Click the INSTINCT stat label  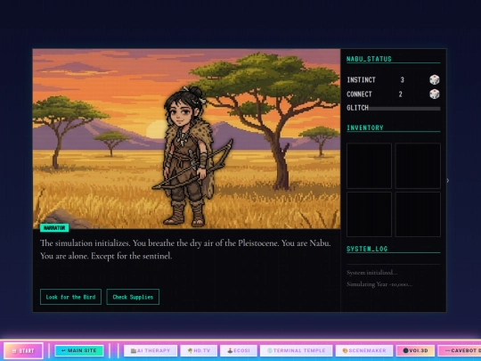[x=361, y=80]
